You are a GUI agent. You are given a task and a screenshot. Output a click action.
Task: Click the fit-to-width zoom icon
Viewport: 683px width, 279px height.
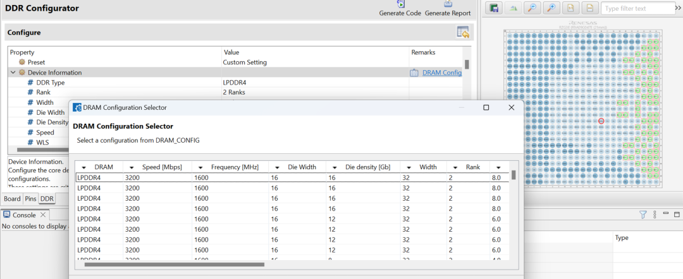click(x=589, y=8)
